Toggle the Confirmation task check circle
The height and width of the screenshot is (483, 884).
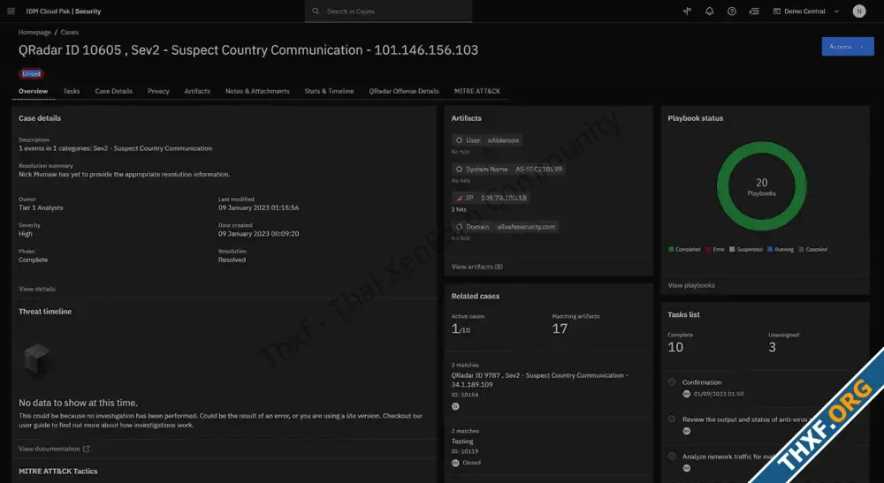[672, 381]
